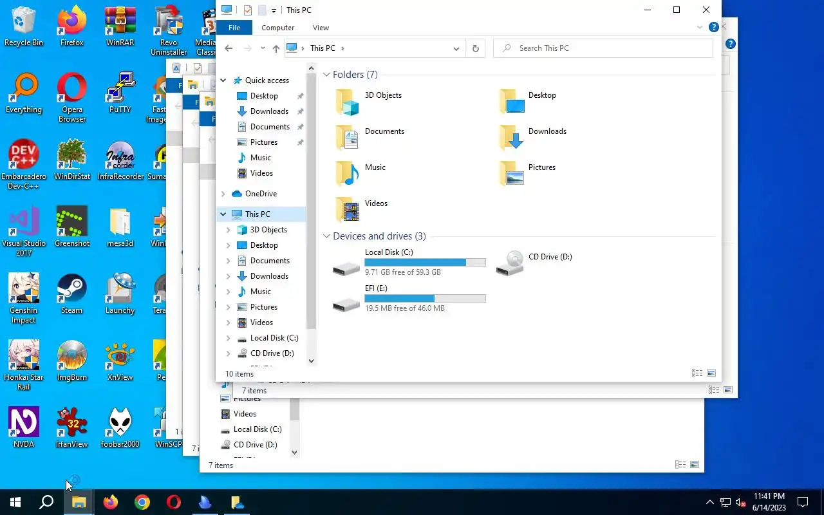Go up one level with up arrow
The height and width of the screenshot is (515, 824).
coord(276,48)
